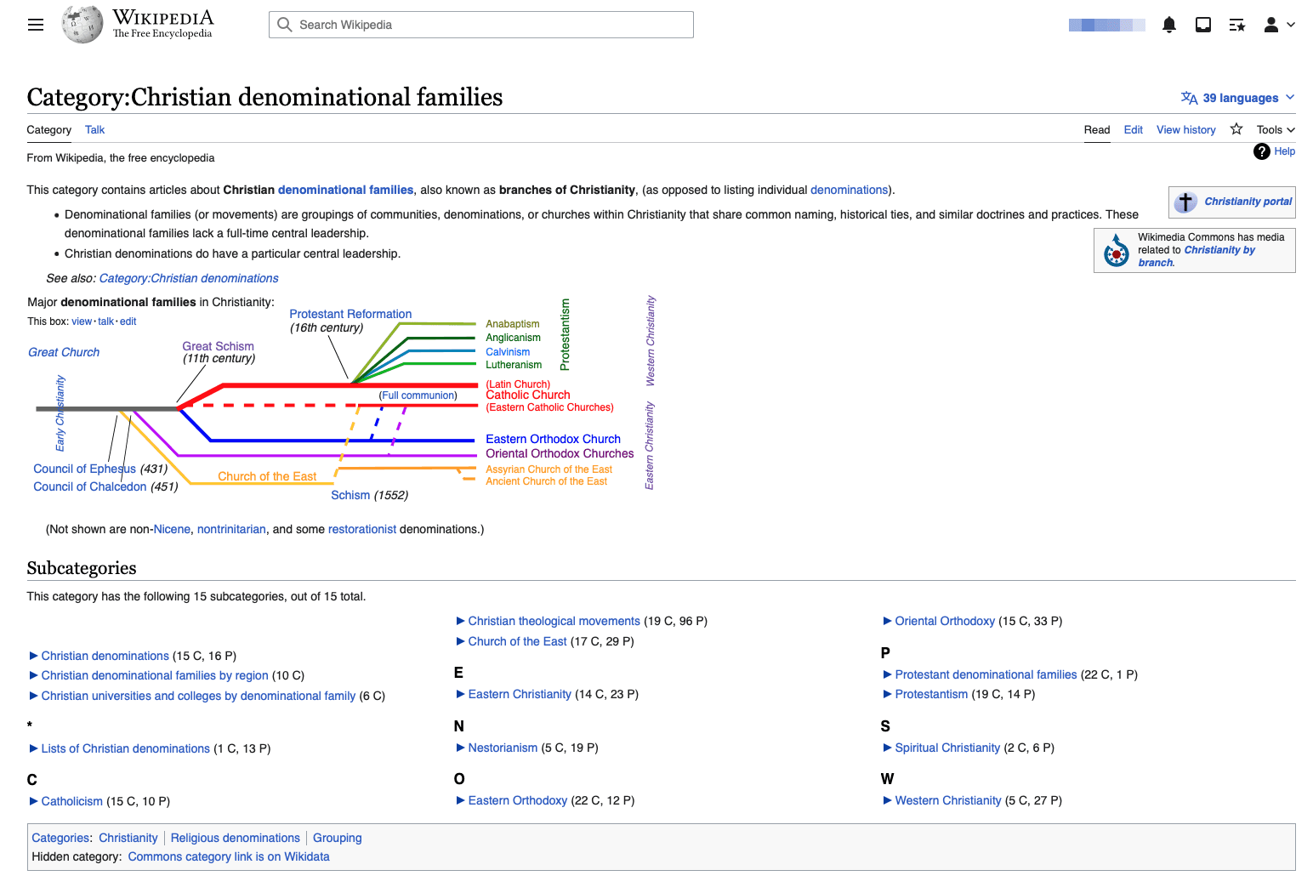Click the Wikimedia Commons logo
Screen dimensions: 1313x893
[1116, 251]
